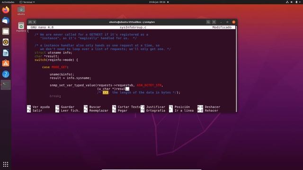Place cursor on struct utsname info line
The image size is (303, 170).
53,52
